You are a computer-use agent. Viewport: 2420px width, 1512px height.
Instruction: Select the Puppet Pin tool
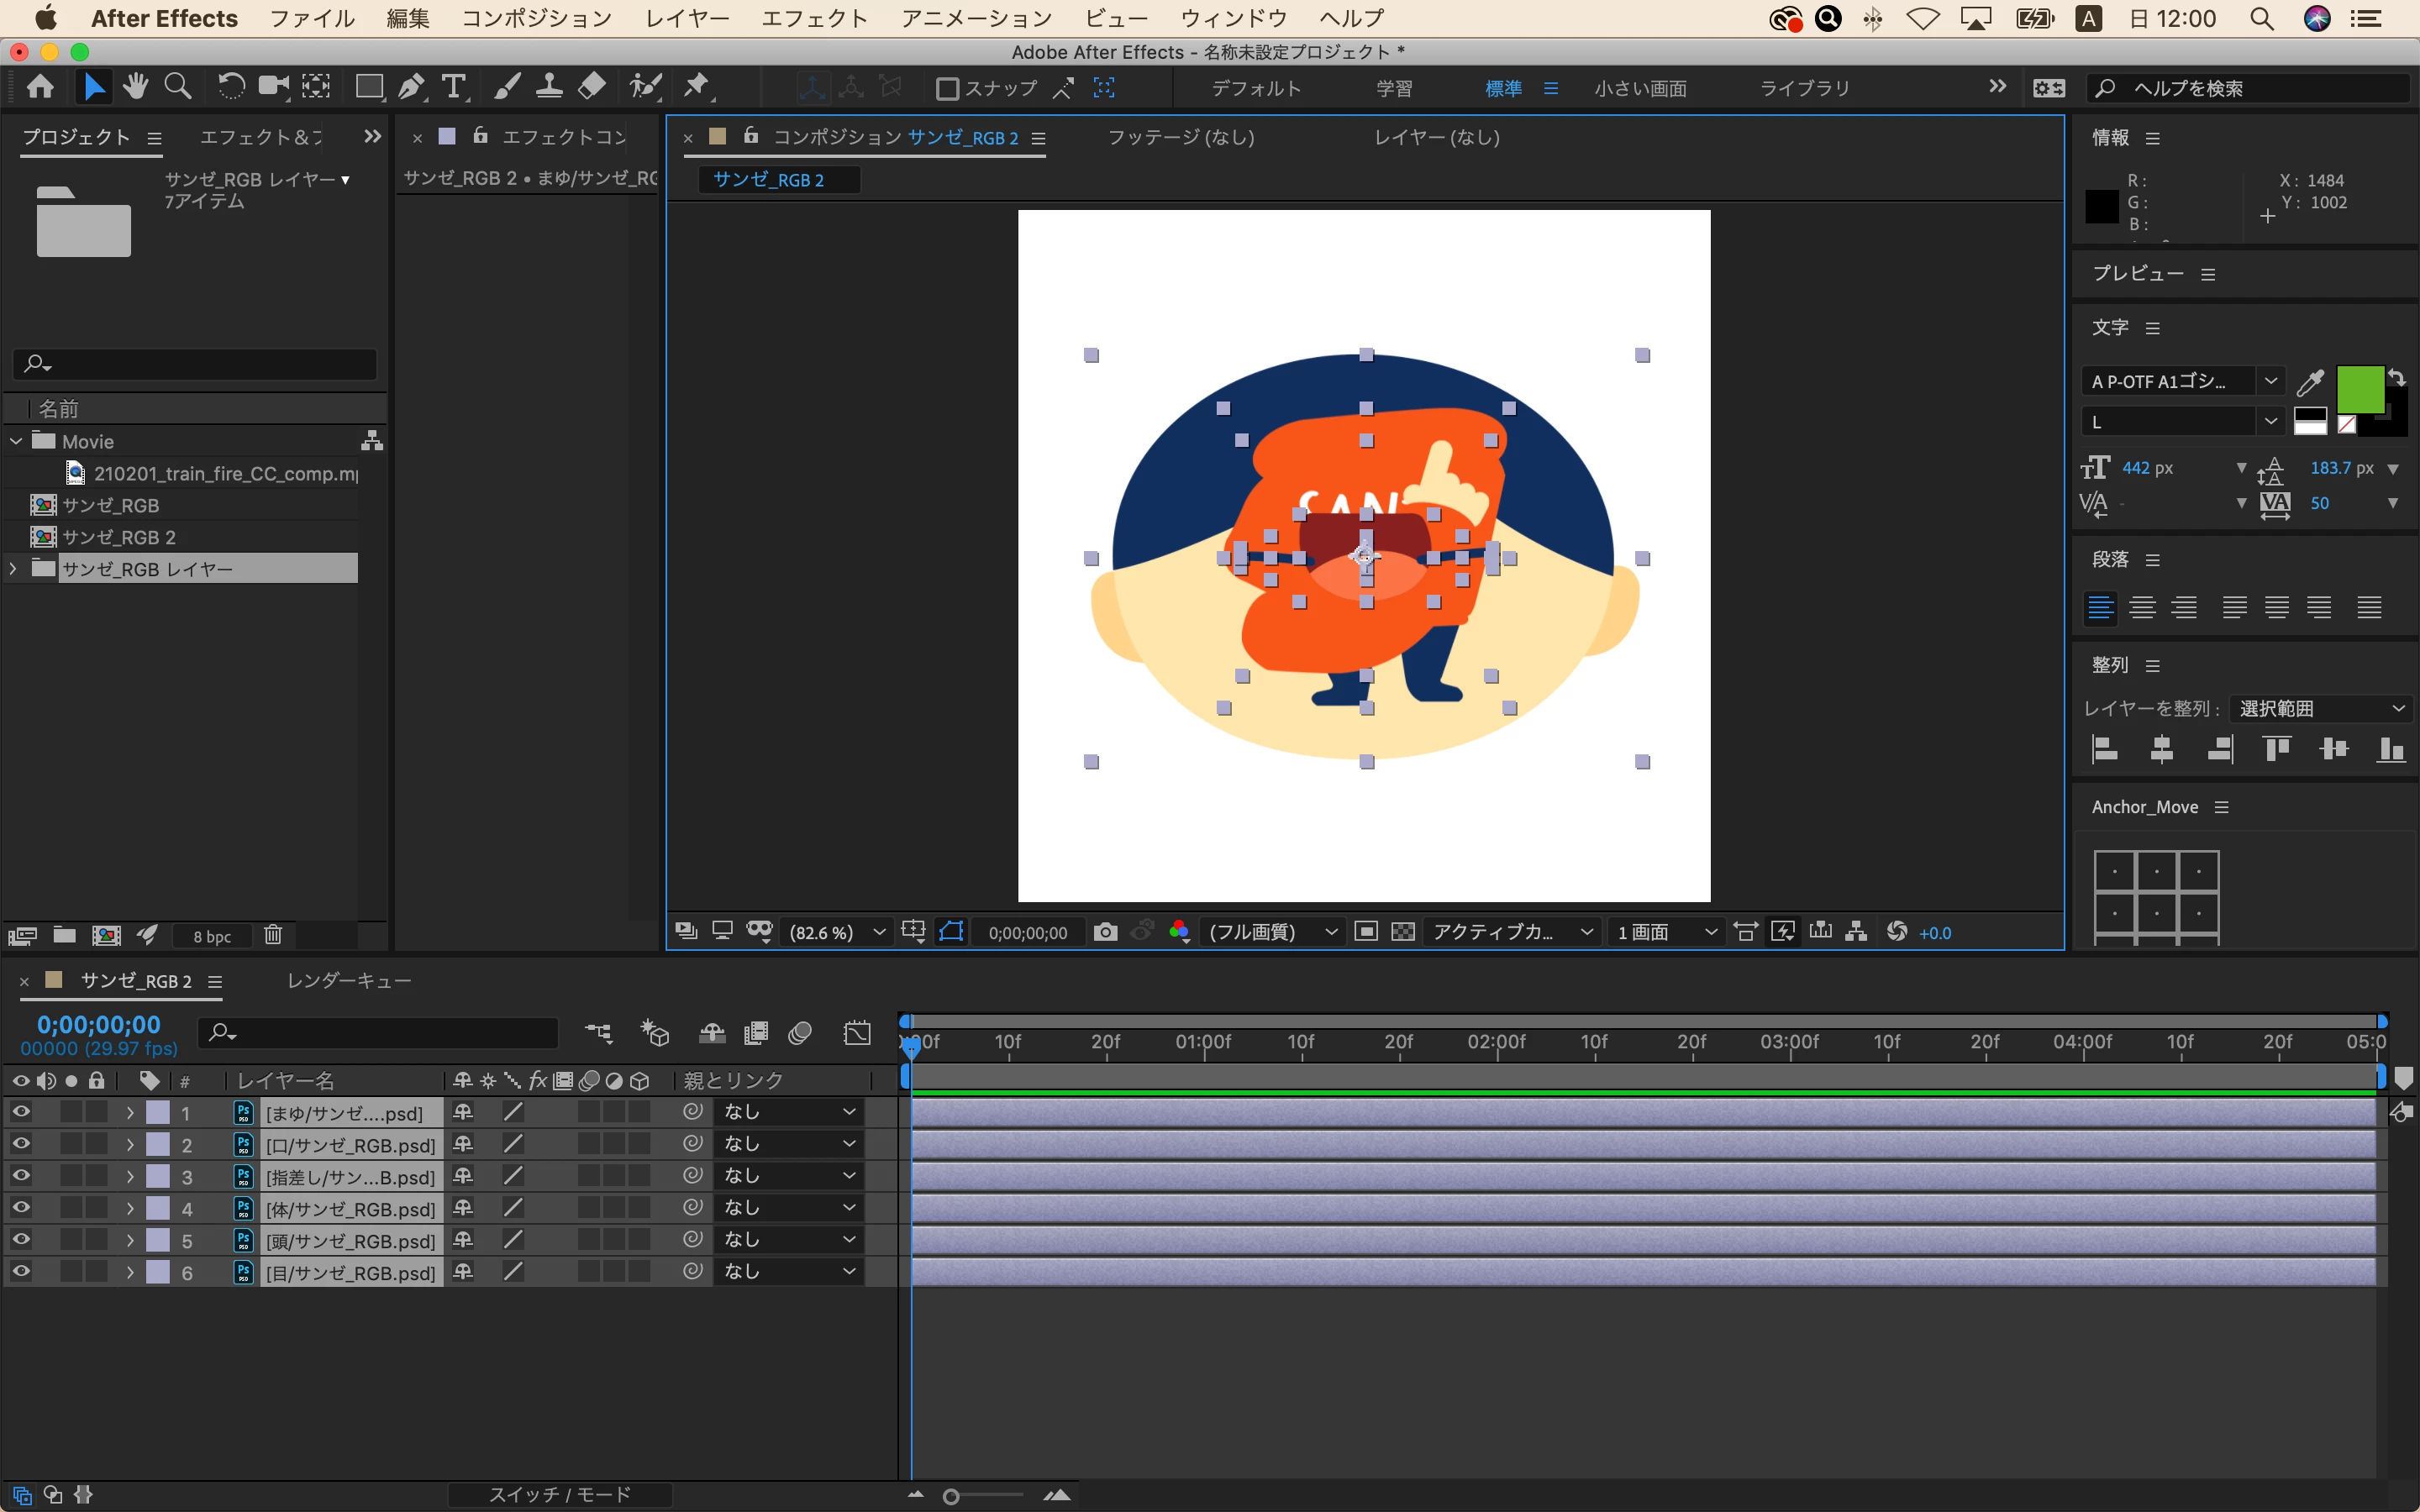[x=697, y=88]
